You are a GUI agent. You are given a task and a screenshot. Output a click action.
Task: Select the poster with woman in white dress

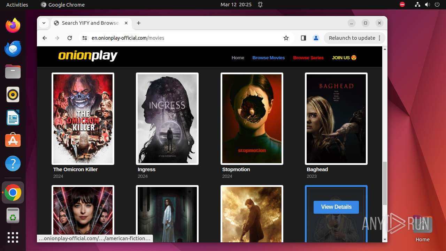[x=167, y=214]
